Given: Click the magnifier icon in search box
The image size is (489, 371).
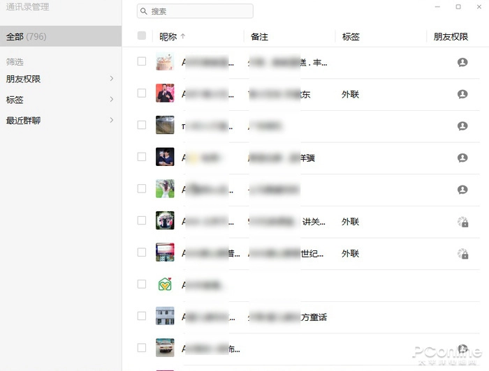Looking at the screenshot, I should pyautogui.click(x=143, y=11).
